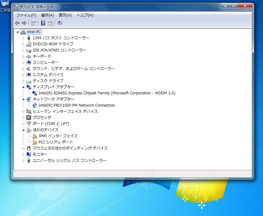263x216 pixels.
Task: Click the Back arrow toolbar icon
Action: 17,23
